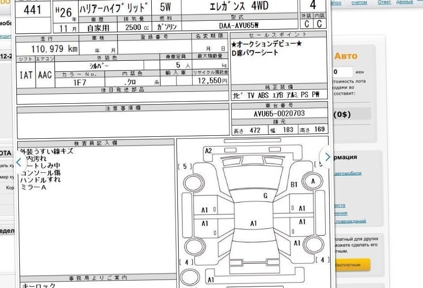This screenshot has height=288, width=423.
Task: Click the 'G' windshield mark on the diagram
Action: tap(265, 196)
